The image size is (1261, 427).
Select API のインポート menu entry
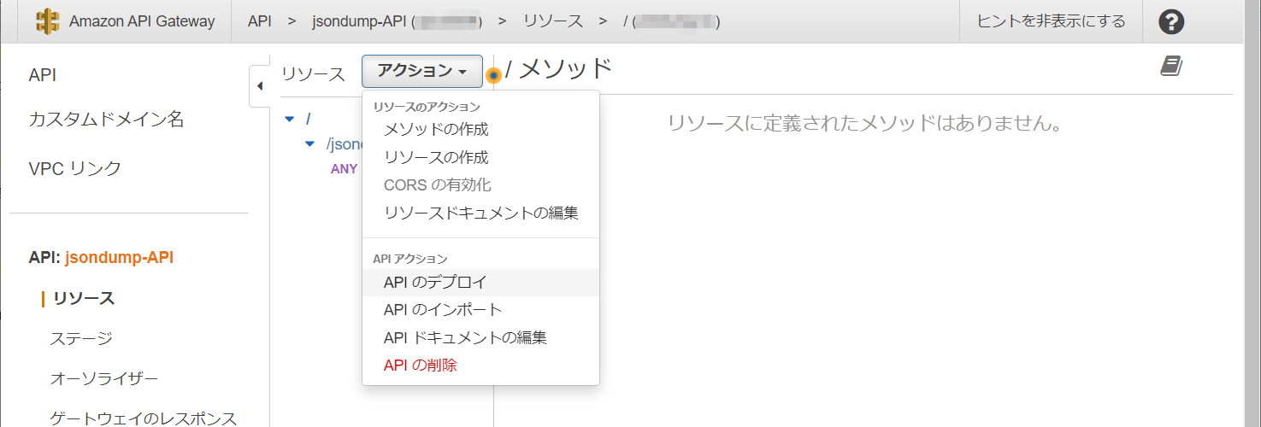pyautogui.click(x=443, y=309)
